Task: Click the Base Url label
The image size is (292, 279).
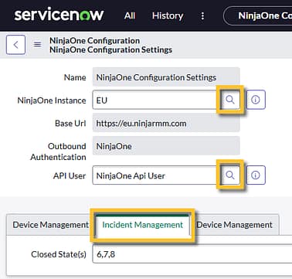Action: [70, 123]
